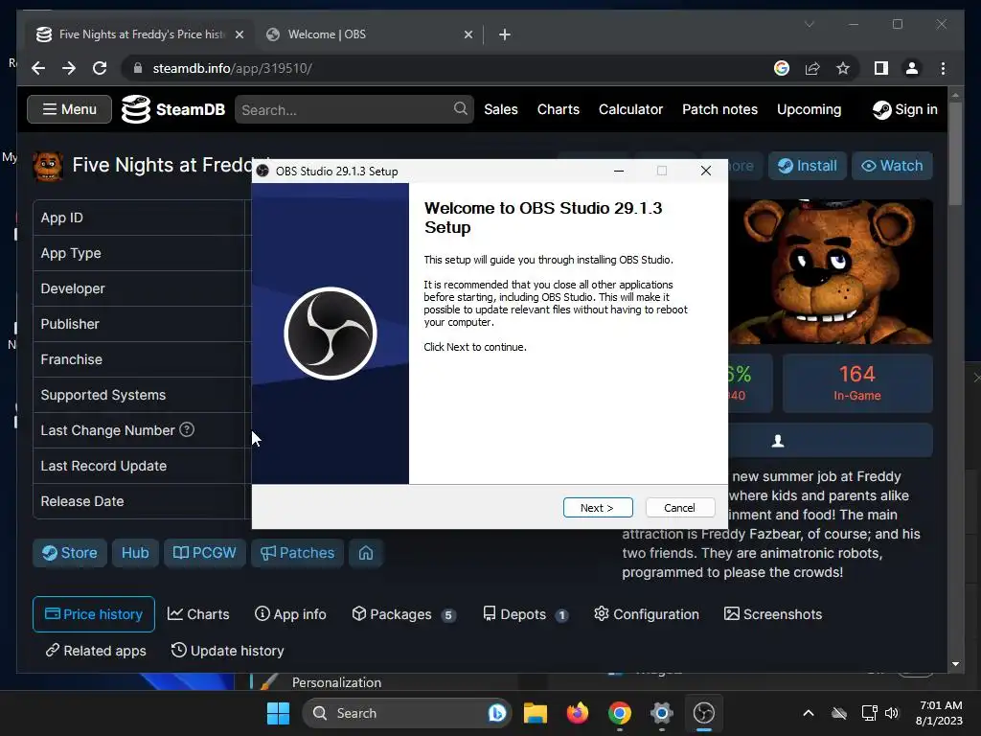Screen dimensions: 981x736
Task: Go back in Chrome
Action: (38, 68)
